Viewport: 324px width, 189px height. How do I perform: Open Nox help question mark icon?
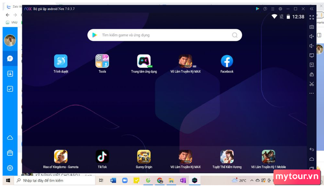tap(265, 9)
